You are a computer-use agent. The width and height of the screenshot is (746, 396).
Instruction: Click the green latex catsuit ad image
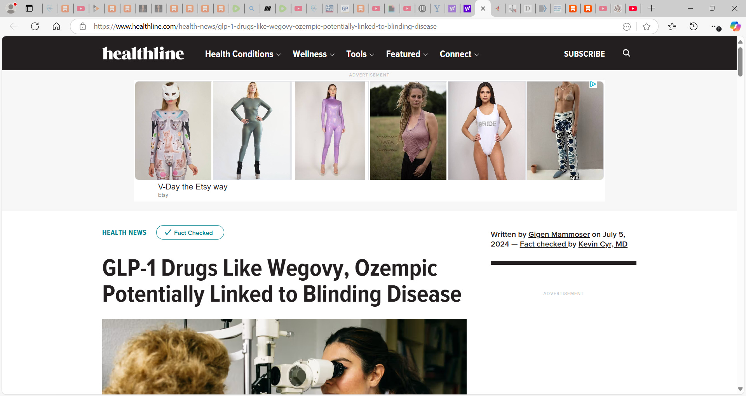pyautogui.click(x=252, y=130)
